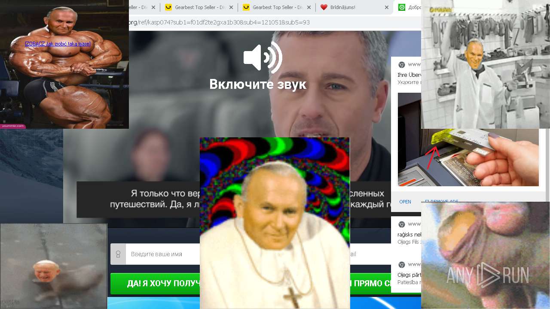Viewport: 550px width, 309px height.
Task: Click the Включите звук text
Action: (258, 84)
